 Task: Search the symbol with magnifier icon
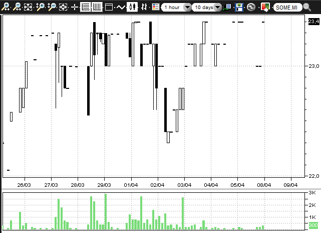click(307, 7)
